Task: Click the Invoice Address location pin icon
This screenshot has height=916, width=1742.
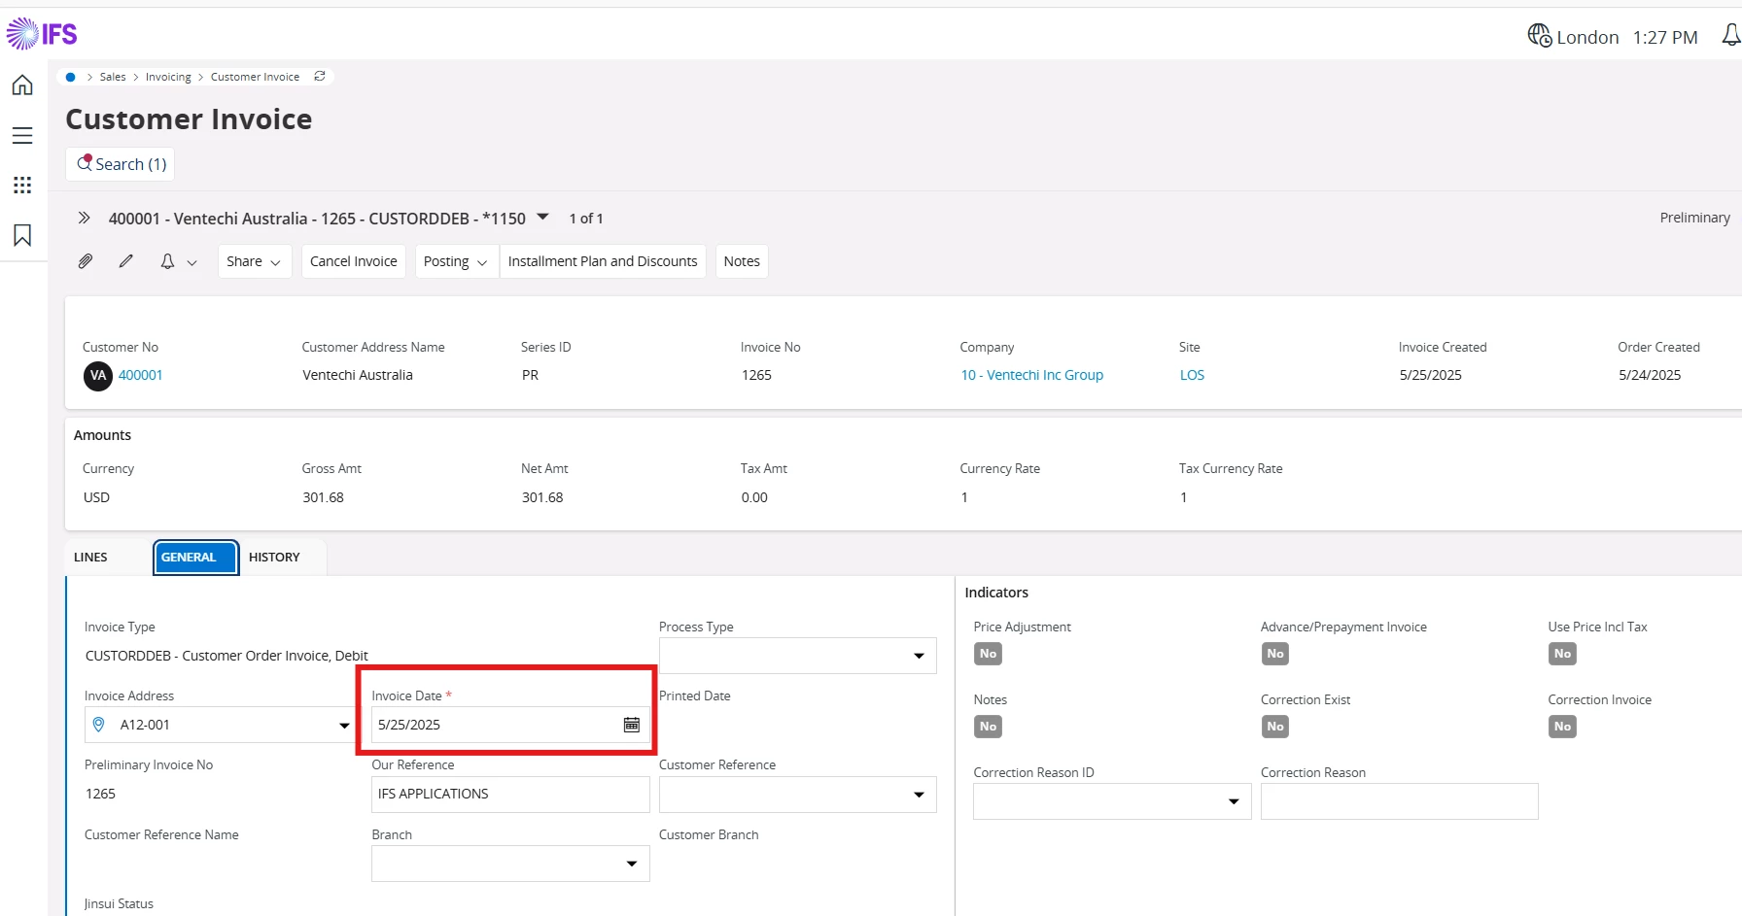Action: tap(98, 725)
